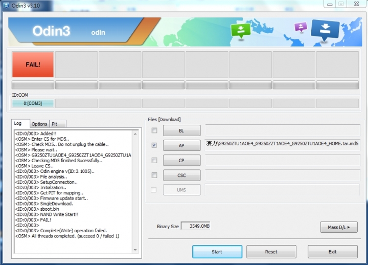
Task: Open the Options tab
Action: 39,124
